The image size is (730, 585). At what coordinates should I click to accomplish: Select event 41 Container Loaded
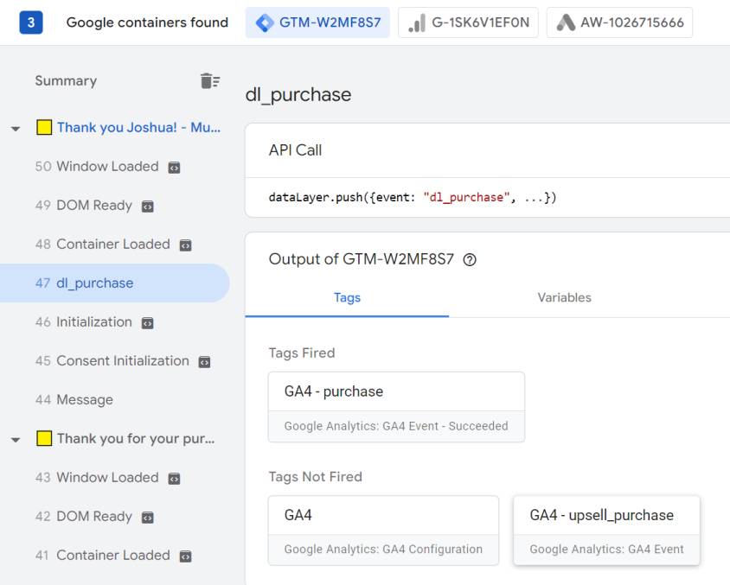(102, 556)
